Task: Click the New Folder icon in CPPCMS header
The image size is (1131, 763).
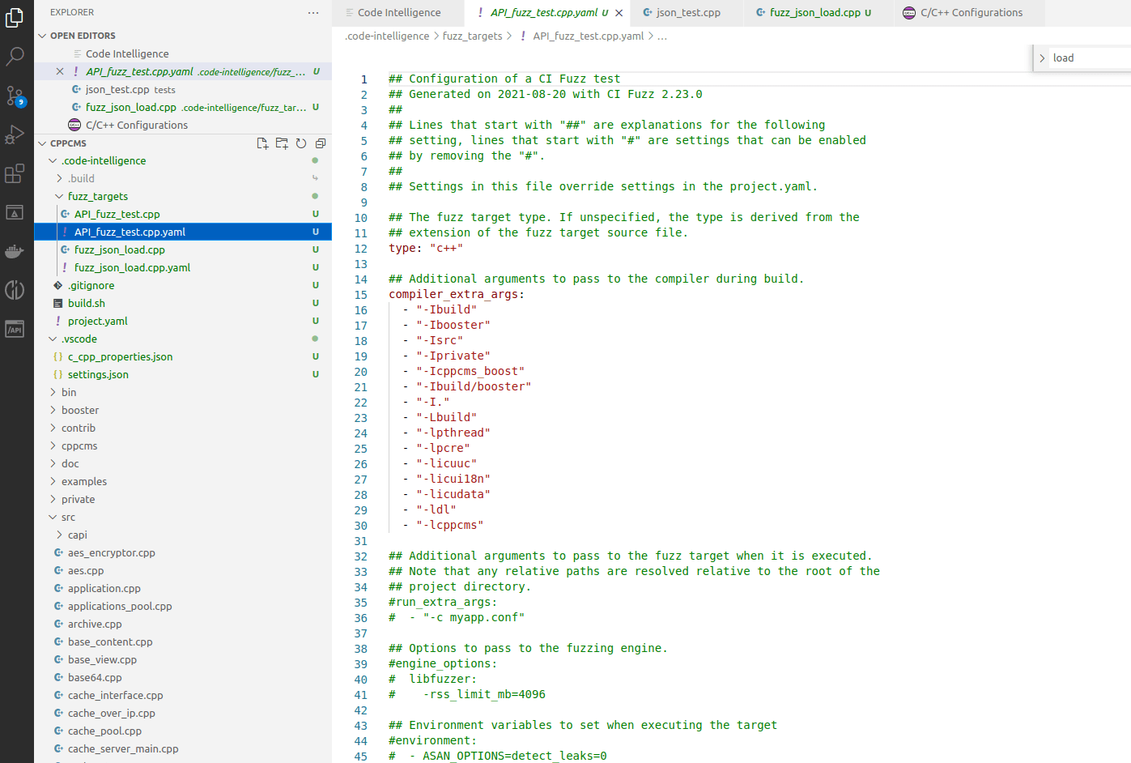Action: click(x=282, y=143)
